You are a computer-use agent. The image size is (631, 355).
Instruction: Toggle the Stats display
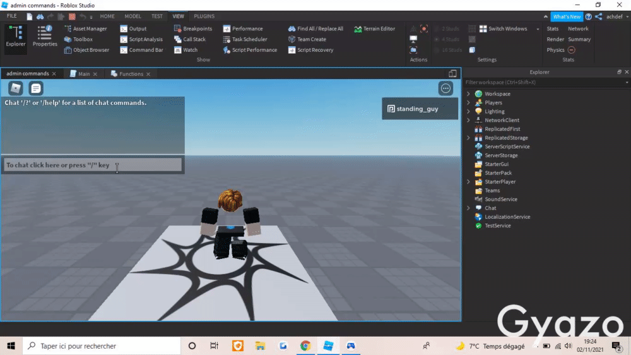[553, 28]
